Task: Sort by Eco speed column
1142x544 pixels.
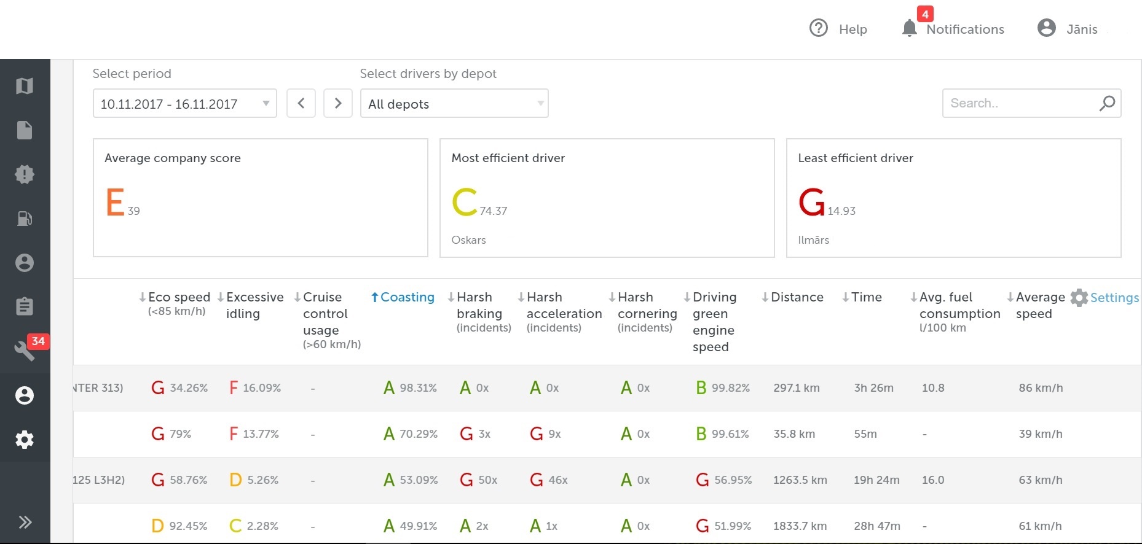Action: pos(175,303)
